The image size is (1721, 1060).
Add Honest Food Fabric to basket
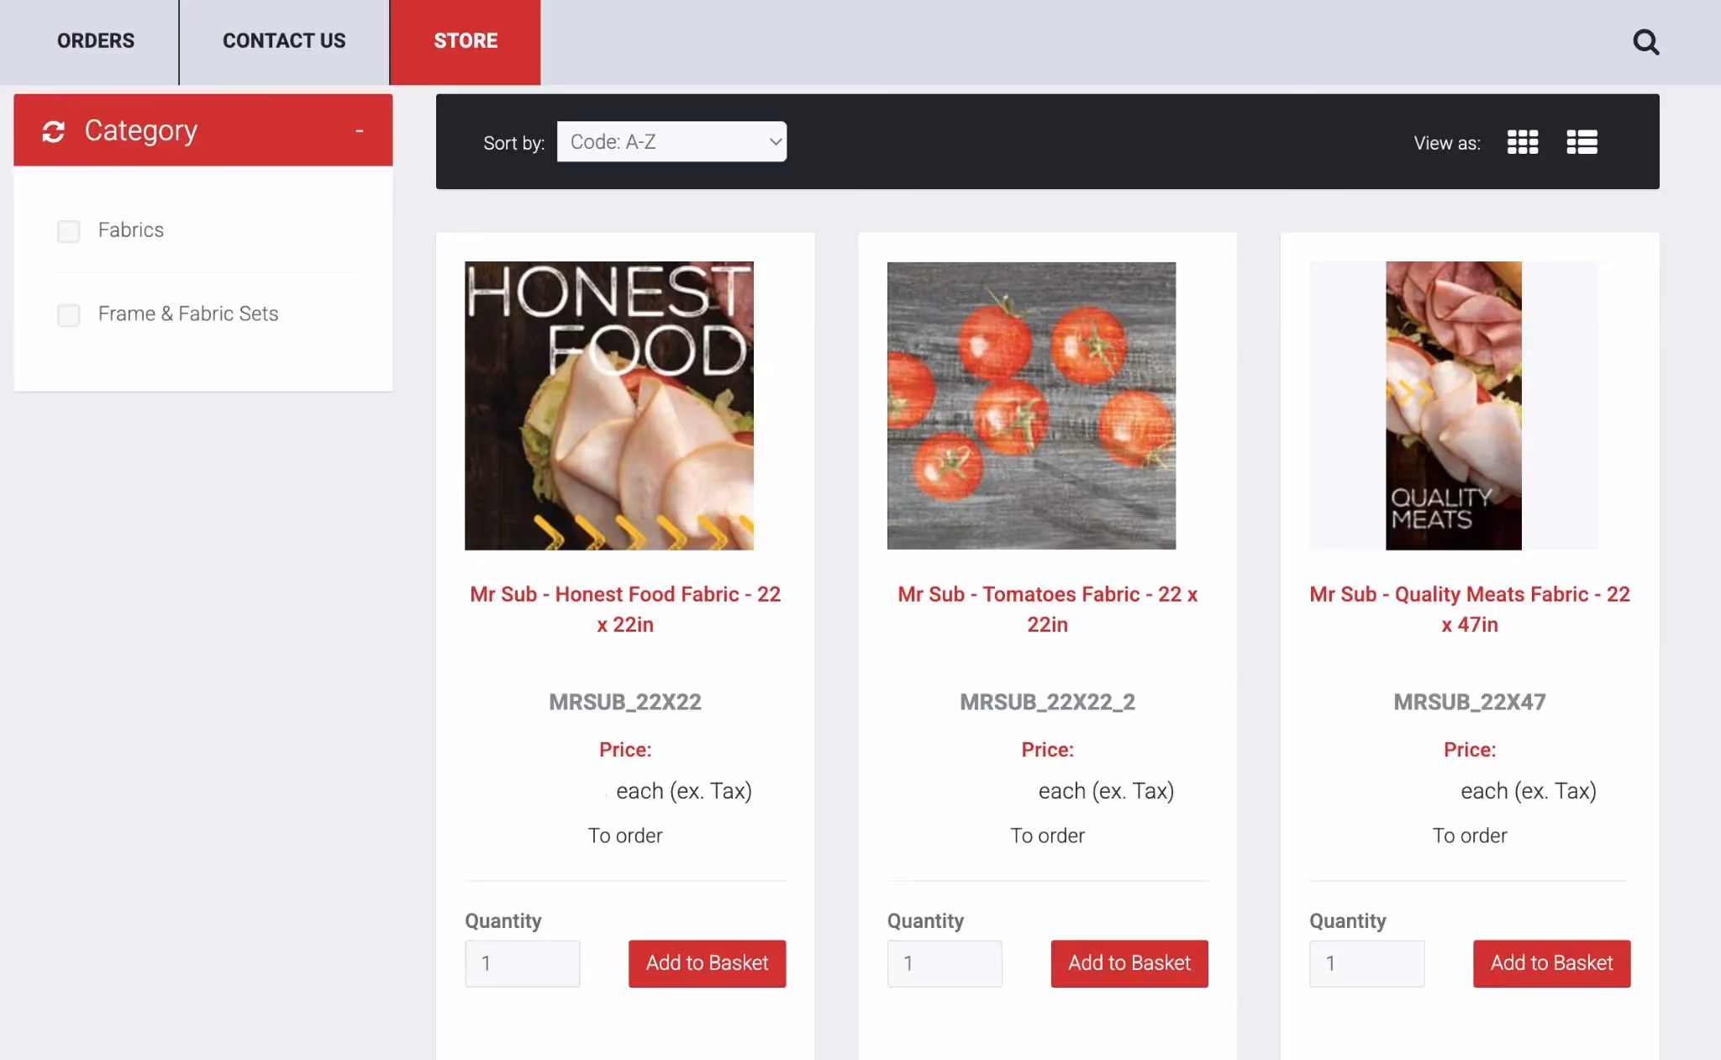[707, 963]
